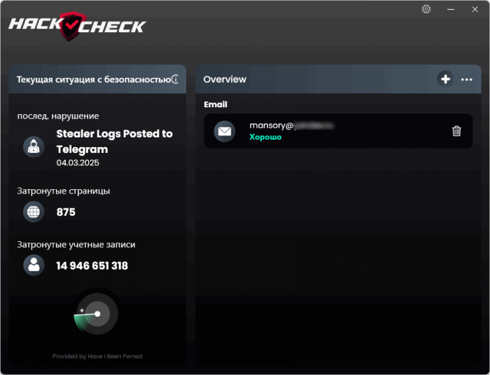The image size is (490, 375).
Task: Click the envelope icon beside mansory@
Action: pos(225,131)
